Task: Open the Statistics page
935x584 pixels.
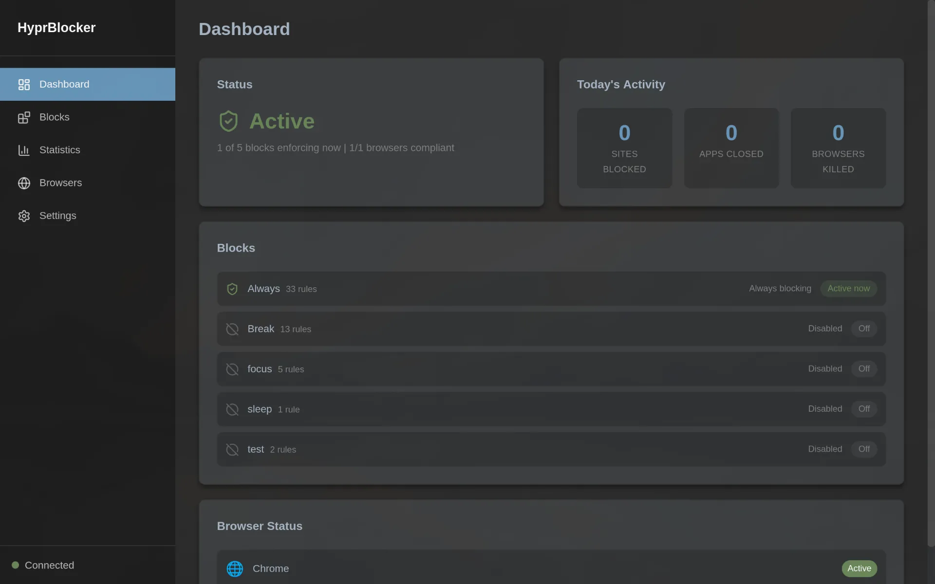Action: point(88,150)
